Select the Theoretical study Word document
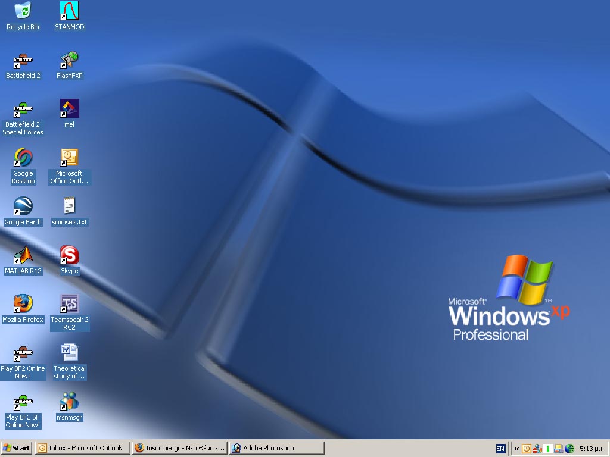Image resolution: width=610 pixels, height=457 pixels. [70, 353]
